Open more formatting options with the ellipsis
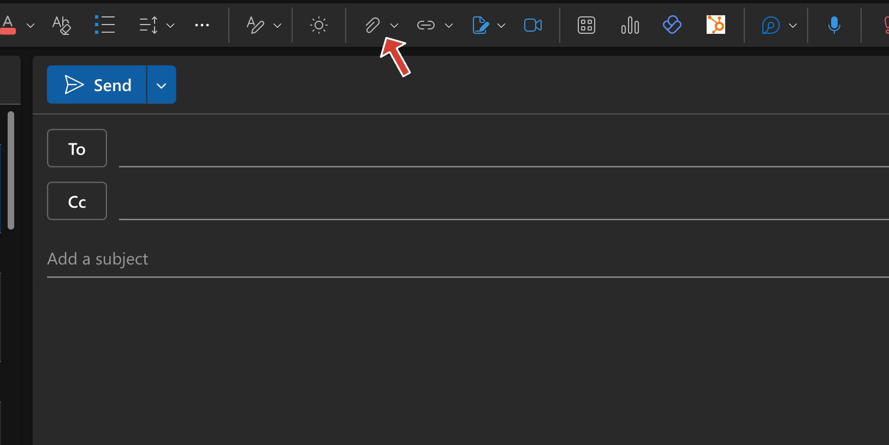This screenshot has height=445, width=889. (x=202, y=25)
